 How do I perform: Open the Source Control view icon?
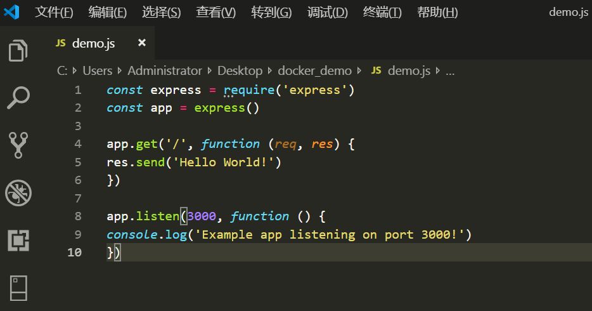(x=18, y=145)
